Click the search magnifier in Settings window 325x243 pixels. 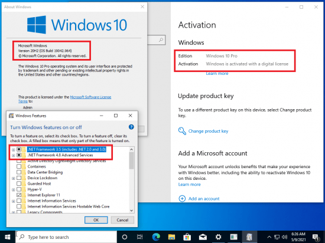(161, 40)
